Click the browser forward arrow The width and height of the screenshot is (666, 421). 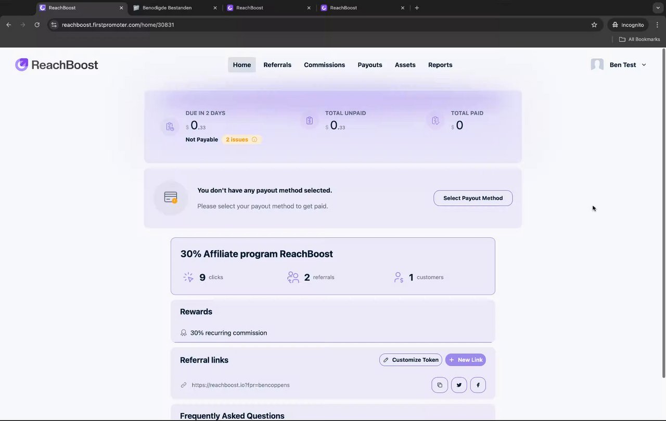click(22, 24)
